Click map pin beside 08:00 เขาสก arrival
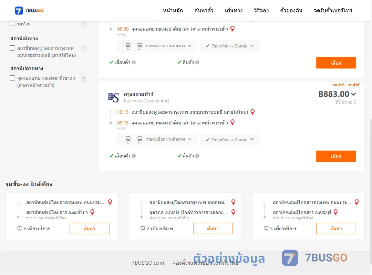372x275 pixels. pos(232,29)
